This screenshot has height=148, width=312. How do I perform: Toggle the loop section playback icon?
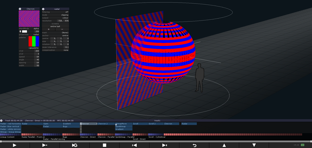(75, 145)
